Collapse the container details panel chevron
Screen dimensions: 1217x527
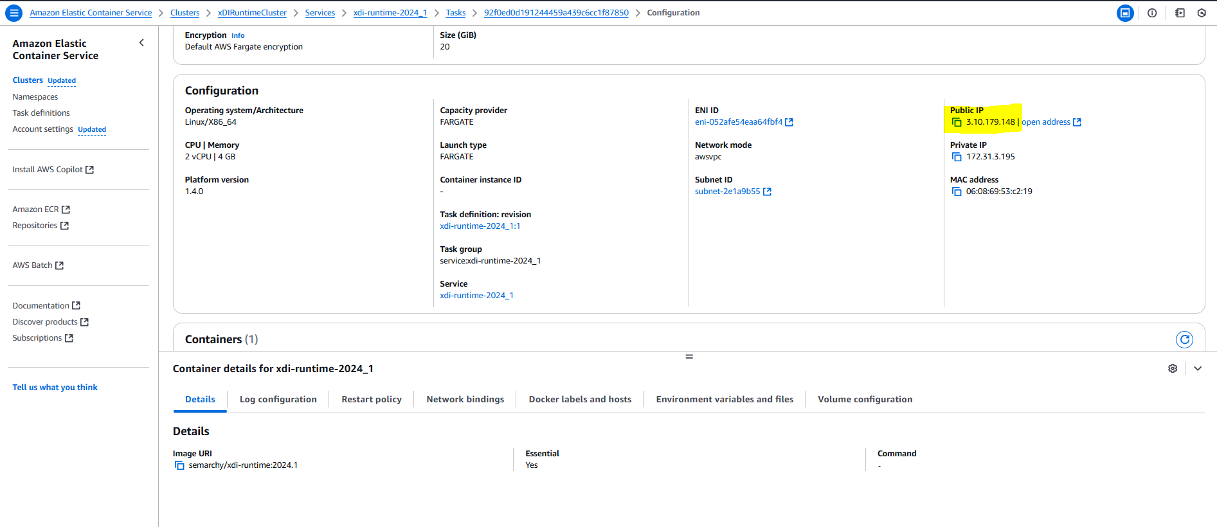click(x=1198, y=368)
